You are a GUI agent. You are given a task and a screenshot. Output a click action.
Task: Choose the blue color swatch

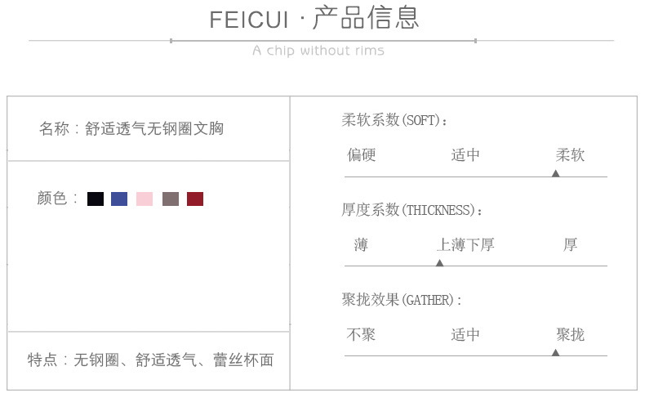click(119, 199)
